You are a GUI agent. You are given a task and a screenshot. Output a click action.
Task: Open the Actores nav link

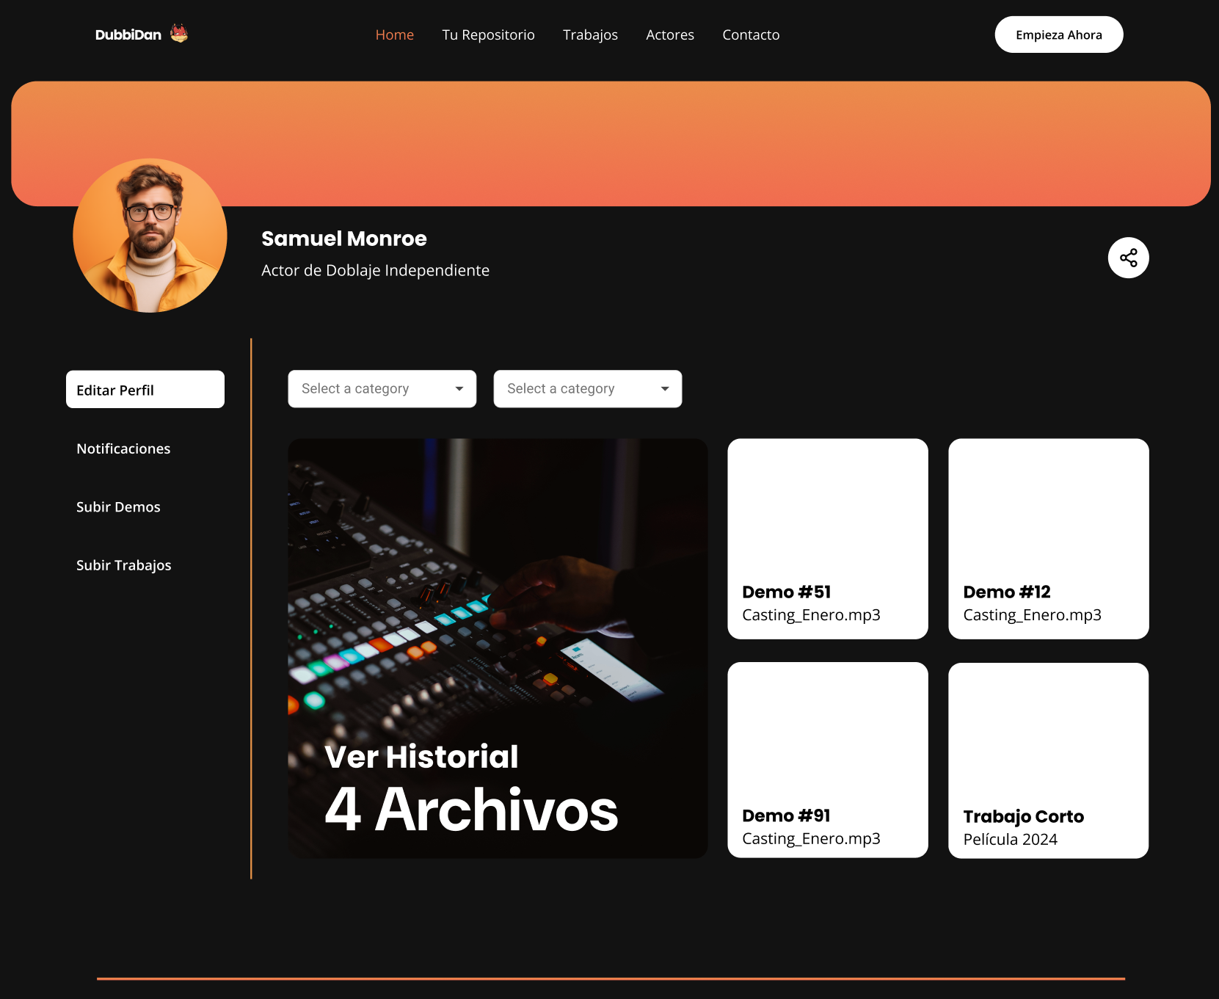tap(669, 34)
